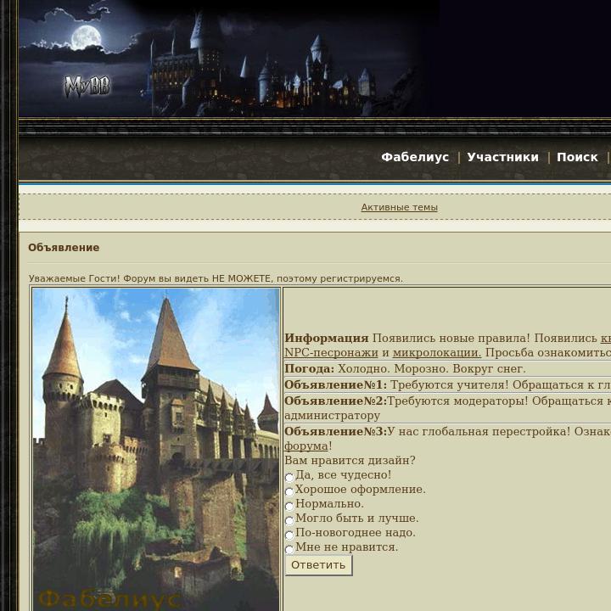Click the Фабелиус castle image
The width and height of the screenshot is (611, 611).
156,450
